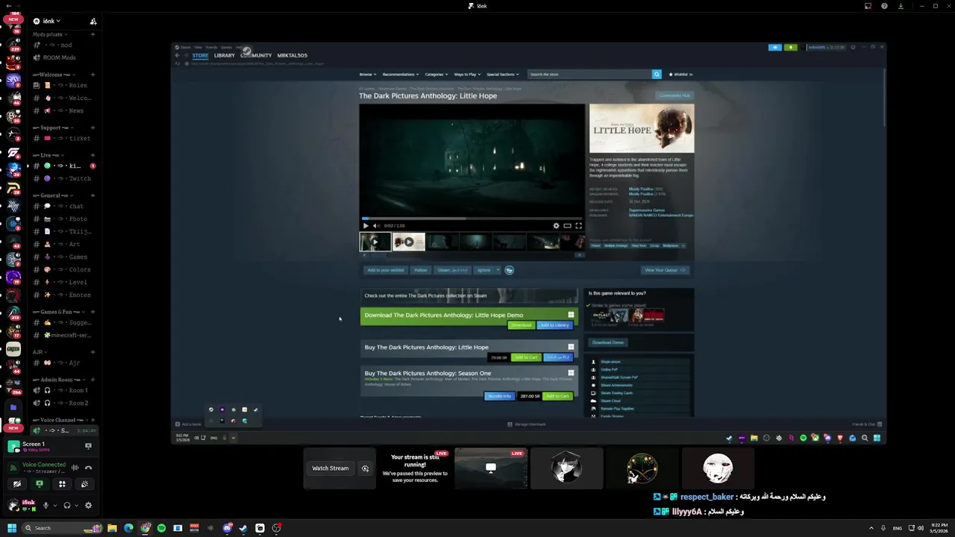This screenshot has width=955, height=537.
Task: Open the GREEN server in the server list
Action: [13, 349]
